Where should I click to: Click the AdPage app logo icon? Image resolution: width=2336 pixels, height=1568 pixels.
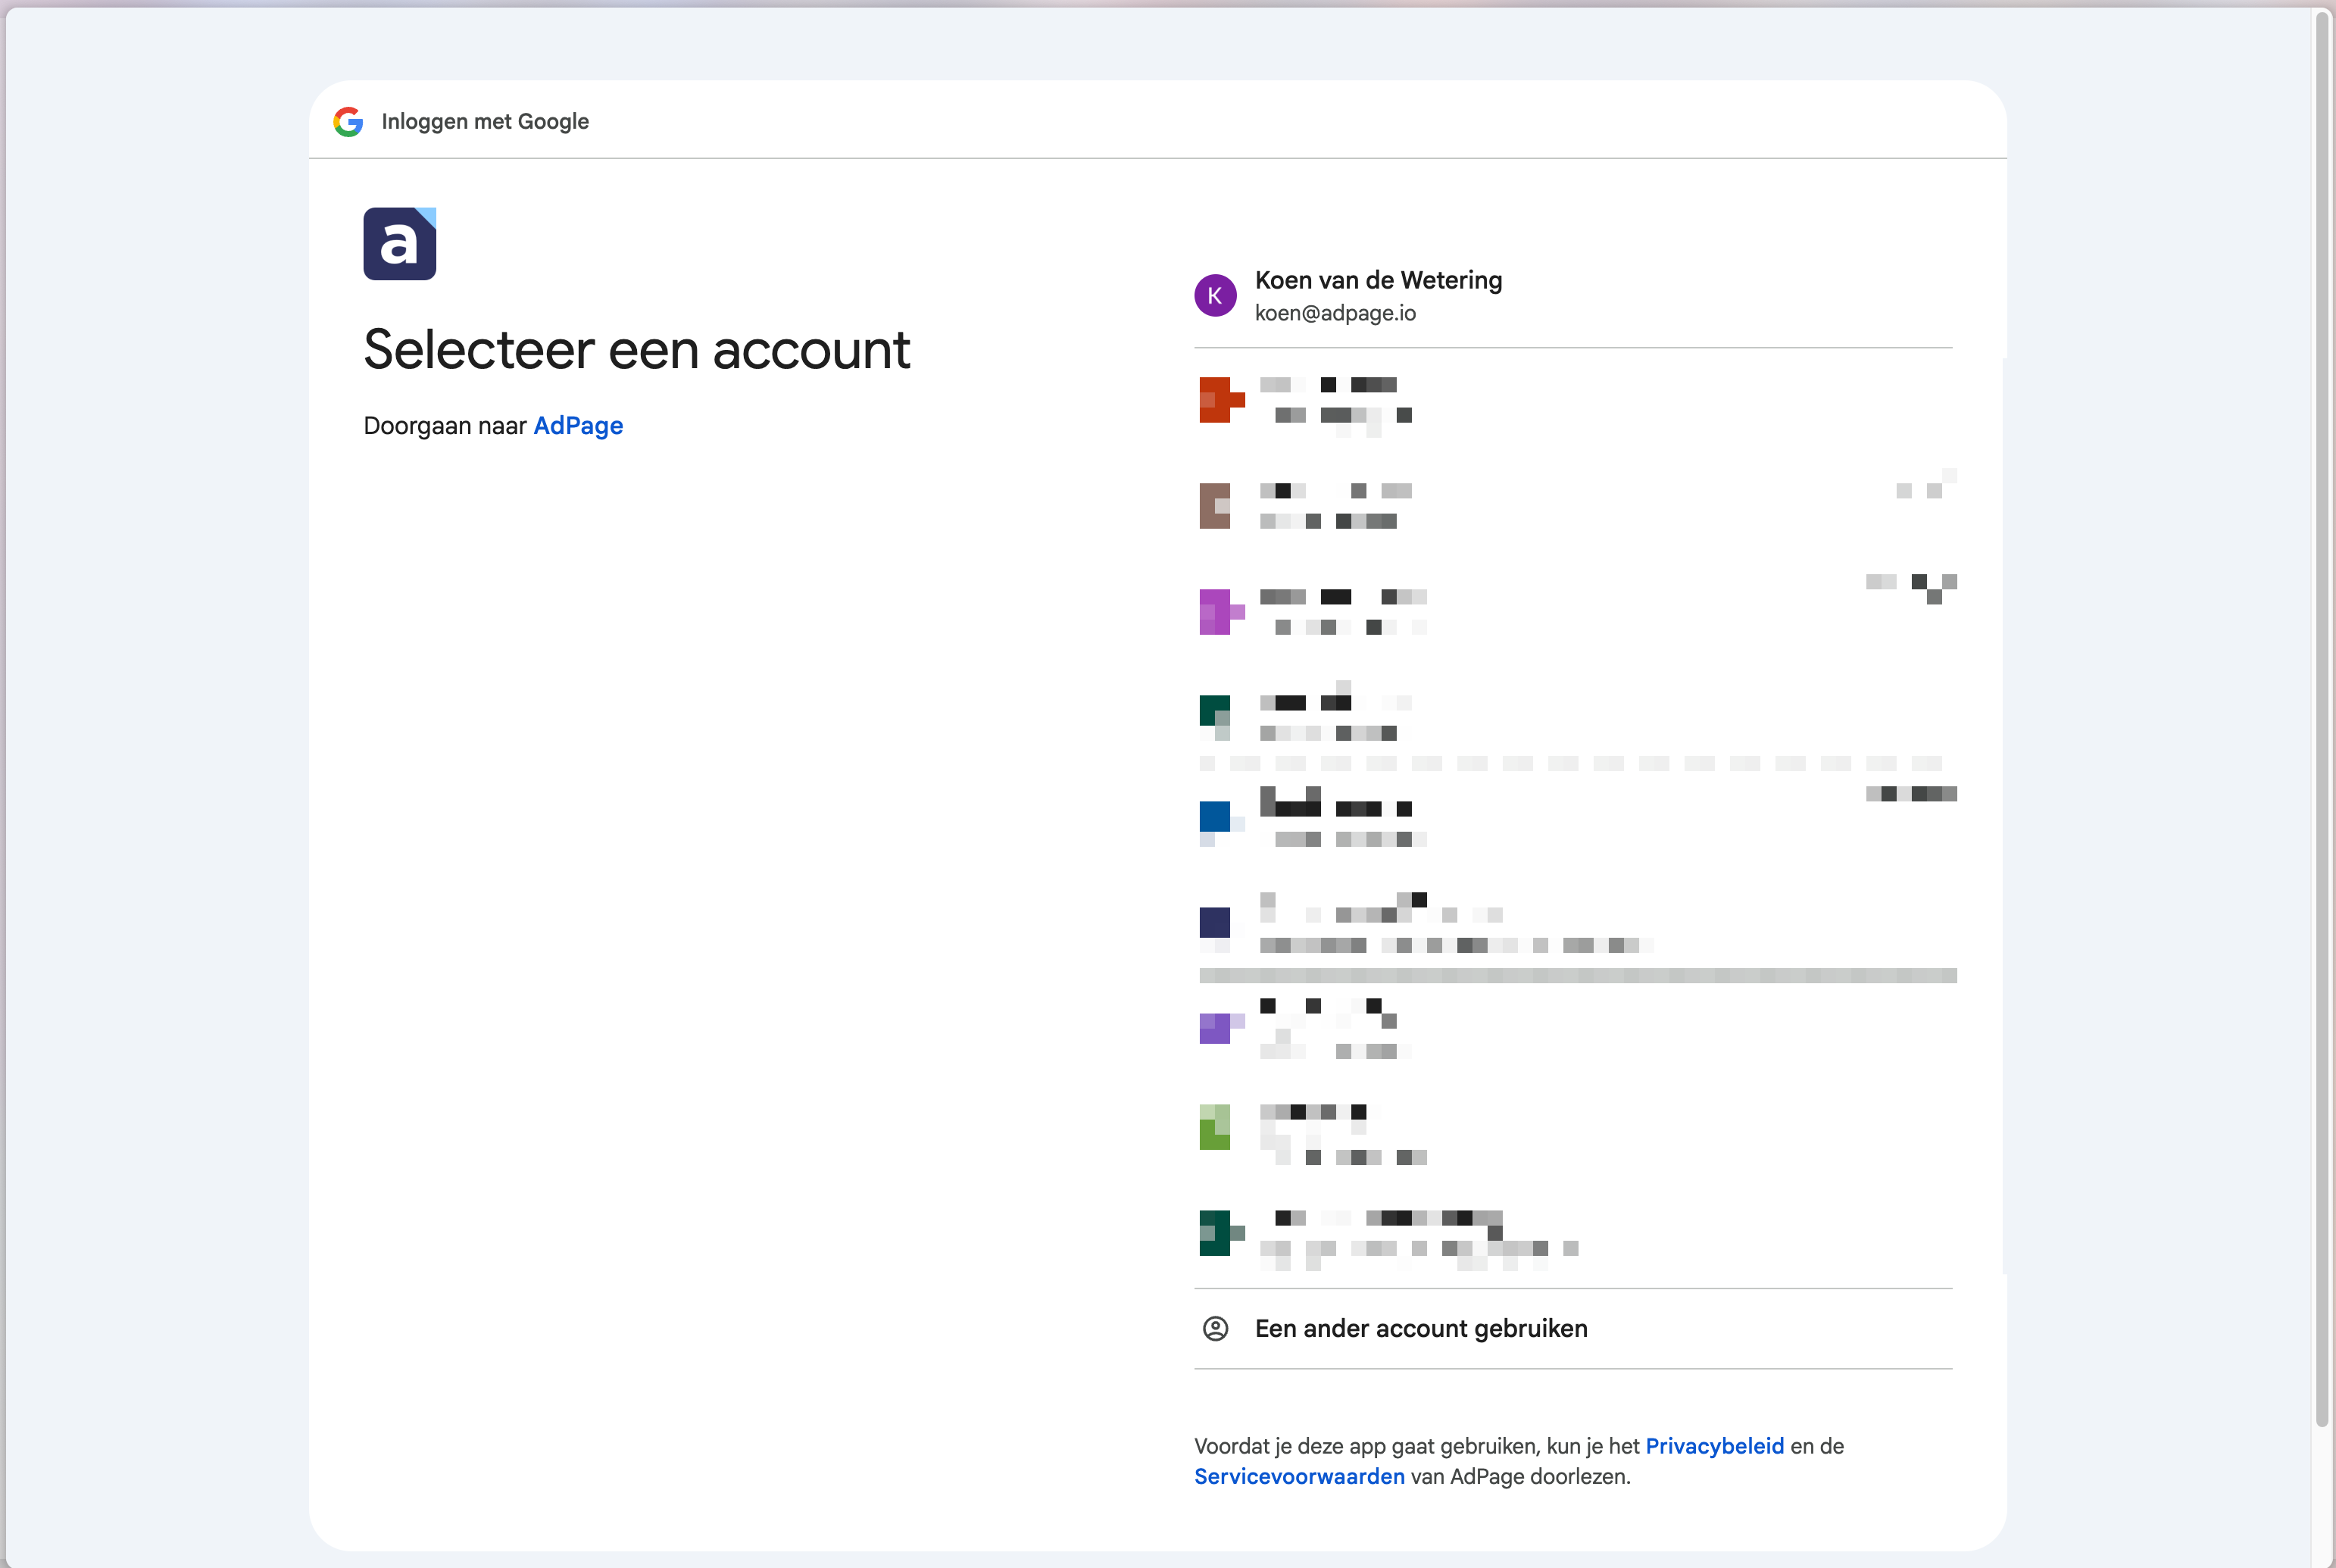(x=399, y=244)
